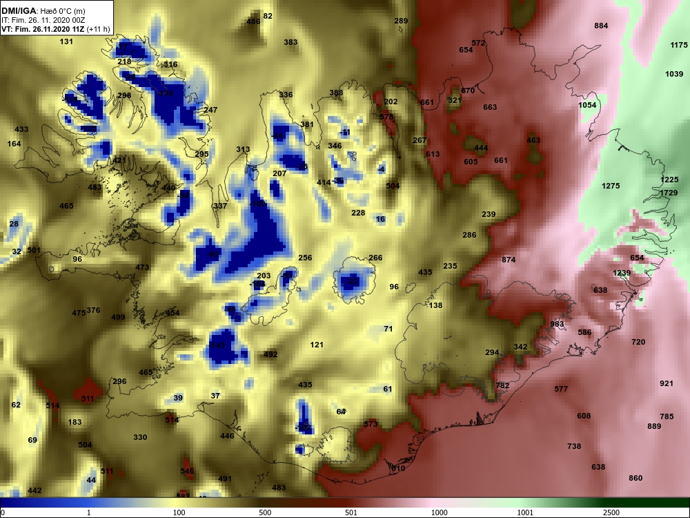Click the map value 286
The image size is (690, 518).
click(469, 235)
